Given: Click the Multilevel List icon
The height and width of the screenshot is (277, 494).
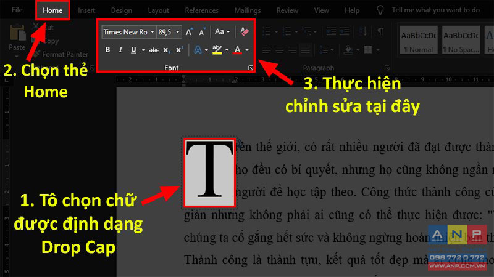Looking at the screenshot, I should [x=307, y=31].
